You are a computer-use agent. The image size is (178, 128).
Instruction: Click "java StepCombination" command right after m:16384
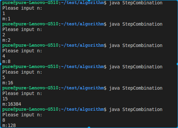point(136,110)
